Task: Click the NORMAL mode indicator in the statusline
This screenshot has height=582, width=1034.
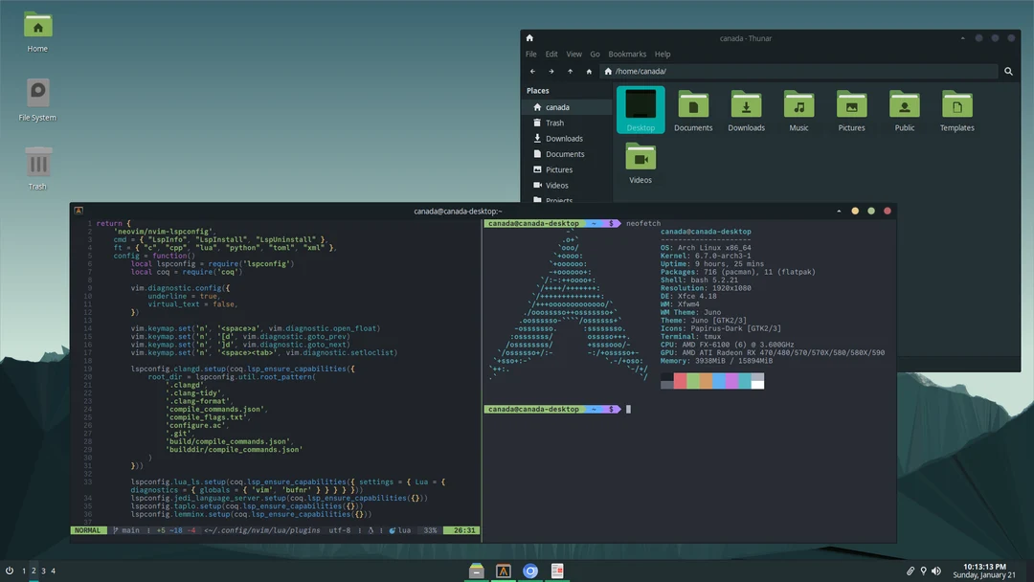Action: (87, 529)
